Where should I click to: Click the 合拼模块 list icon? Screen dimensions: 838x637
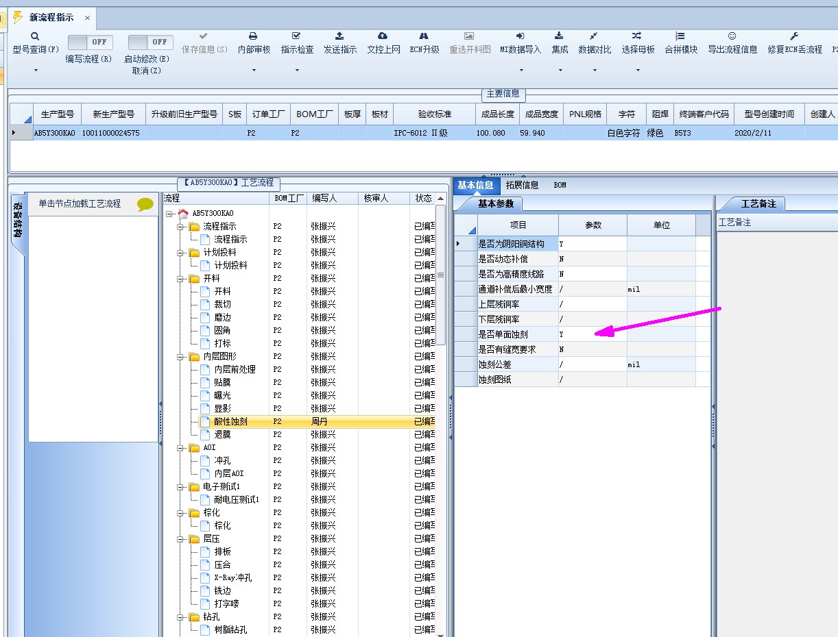[680, 36]
